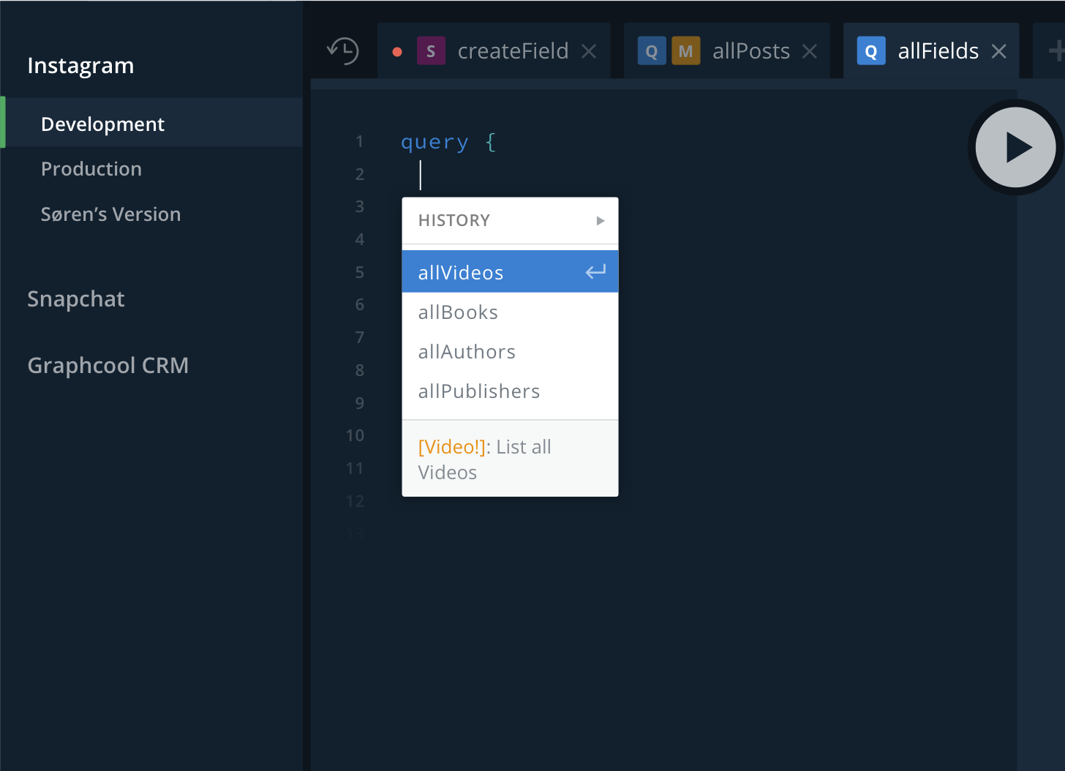Select allBooks from the autocomplete list
The image size is (1065, 771).
pos(458,312)
